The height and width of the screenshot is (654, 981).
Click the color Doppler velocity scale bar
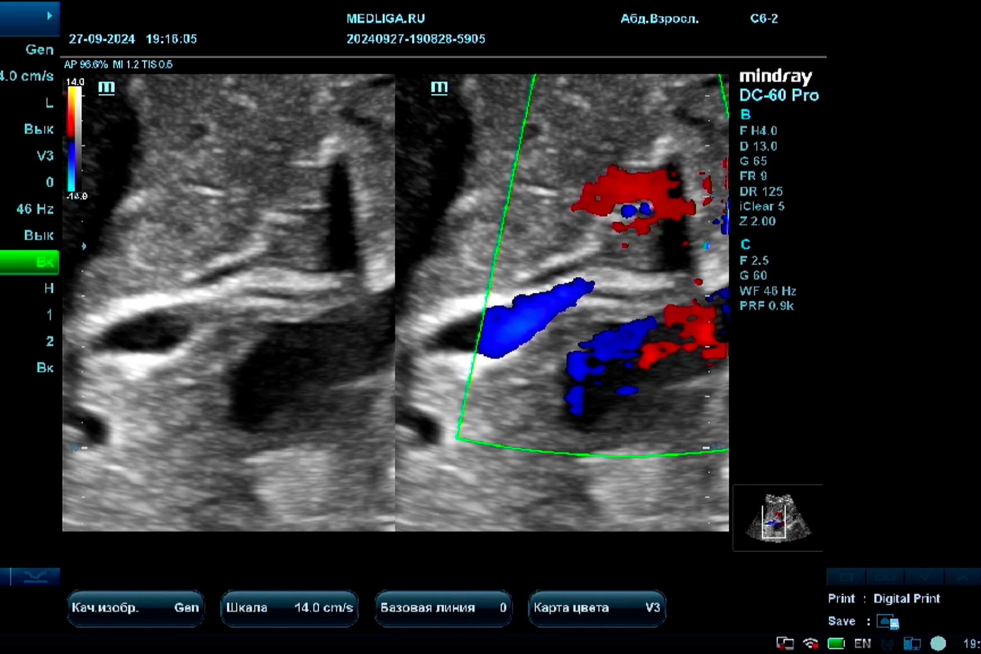74,139
